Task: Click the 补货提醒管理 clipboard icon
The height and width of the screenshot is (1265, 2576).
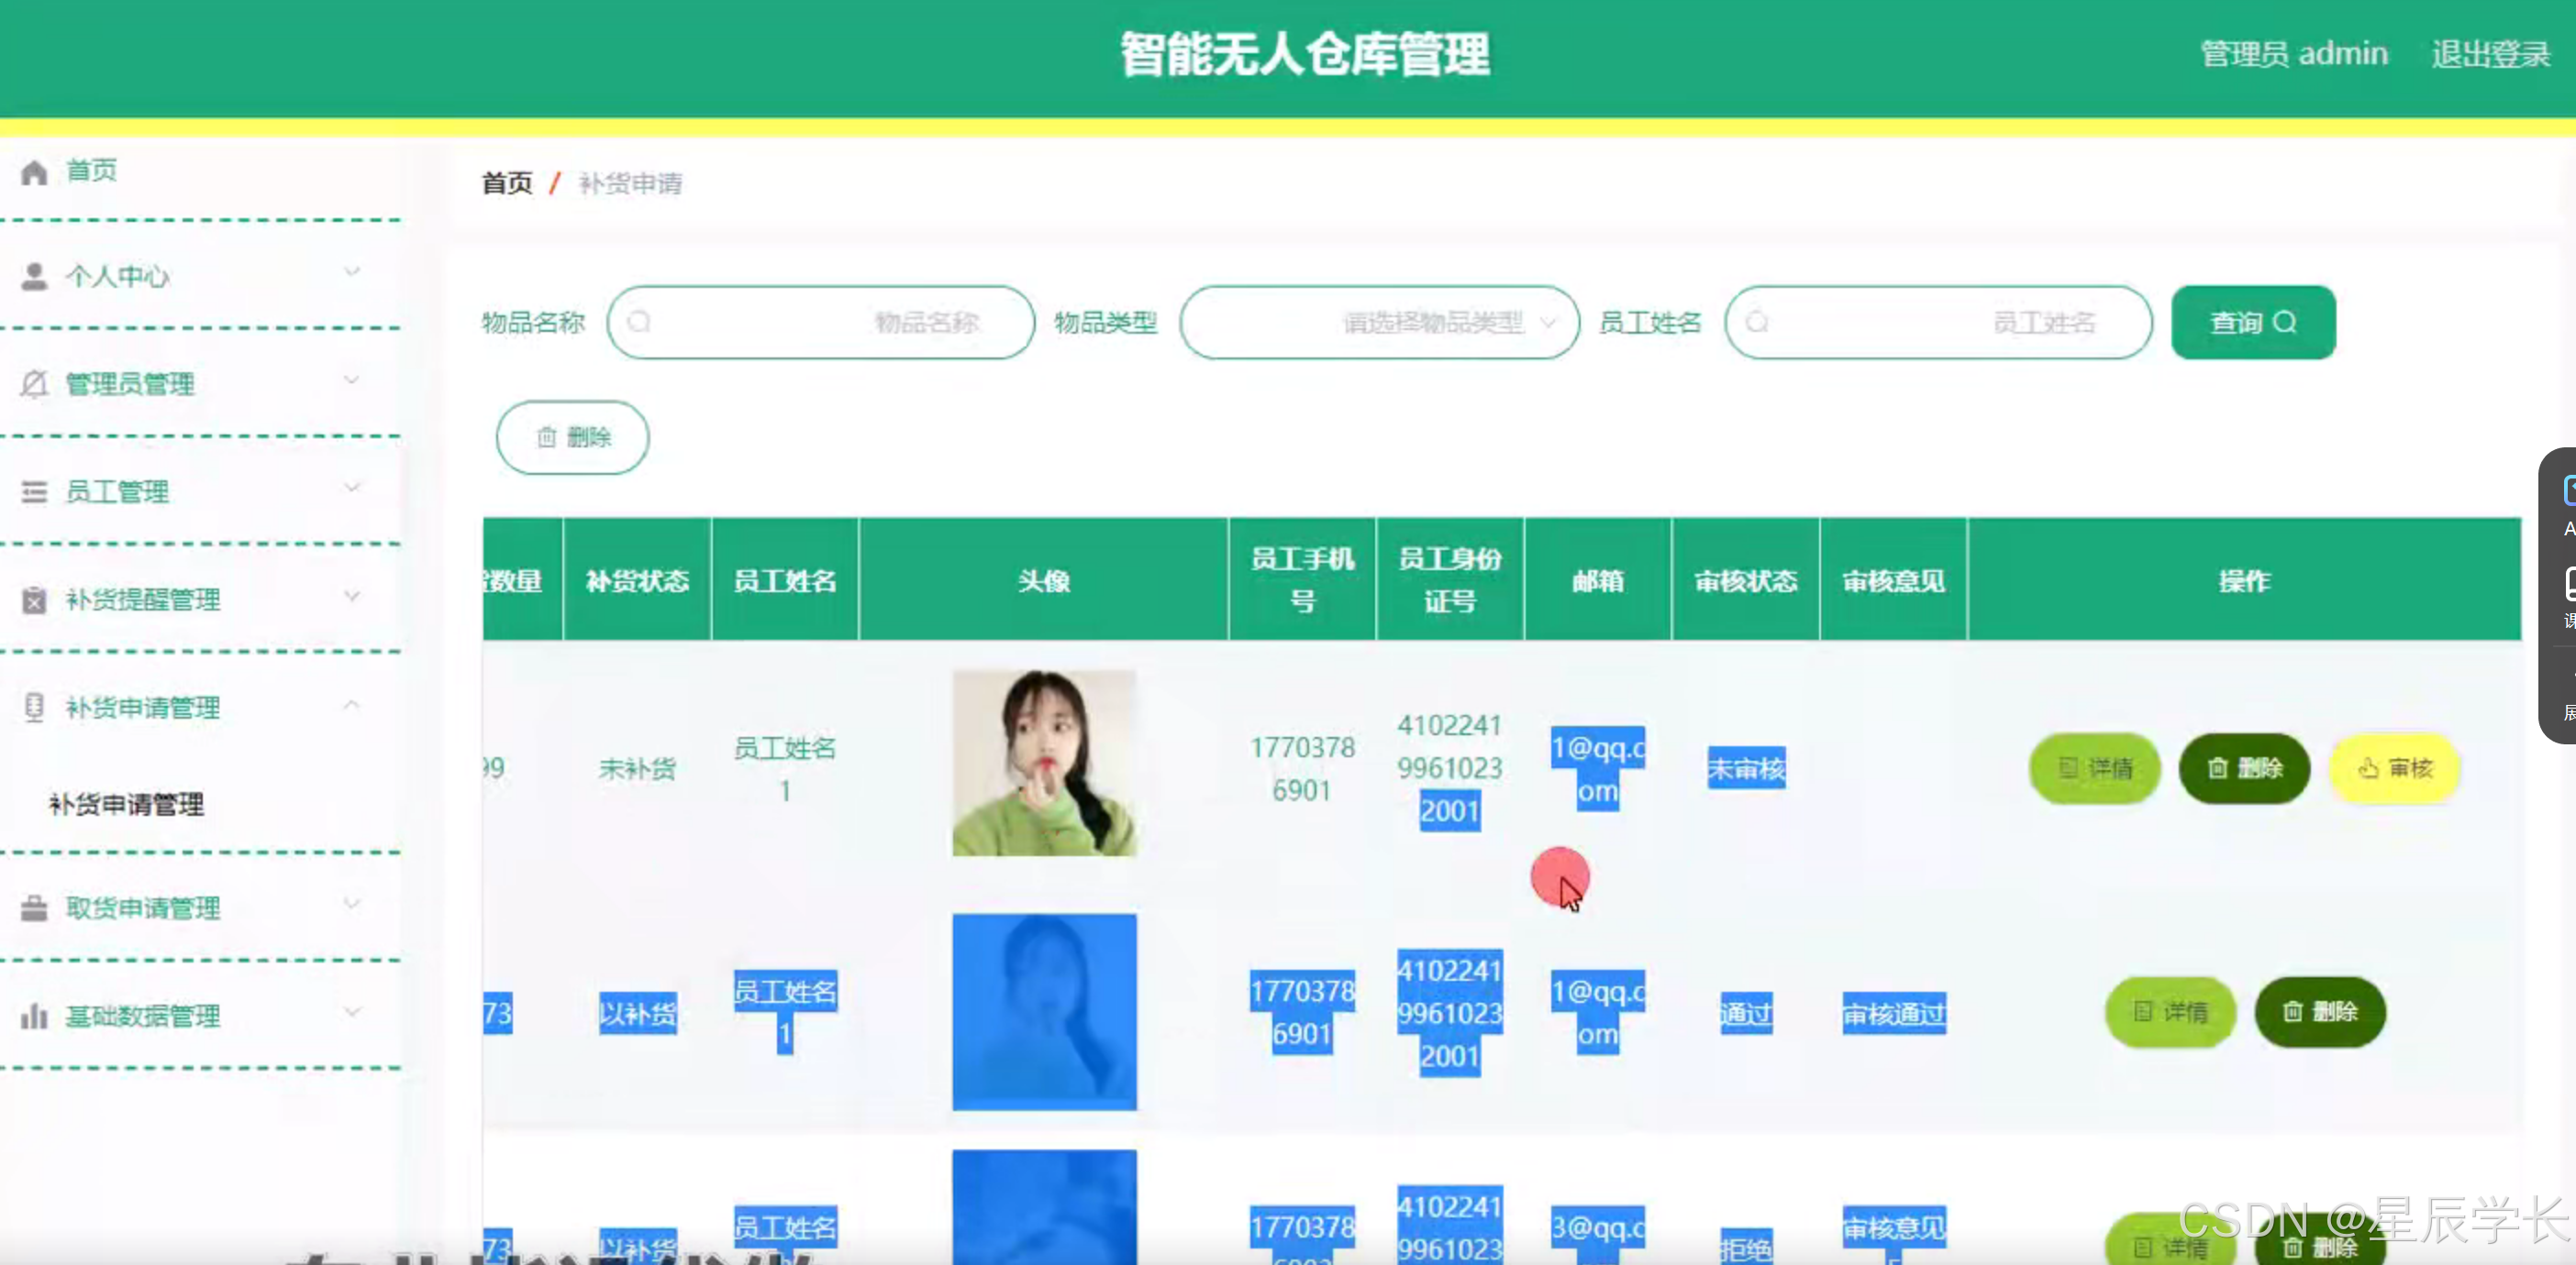Action: [34, 599]
